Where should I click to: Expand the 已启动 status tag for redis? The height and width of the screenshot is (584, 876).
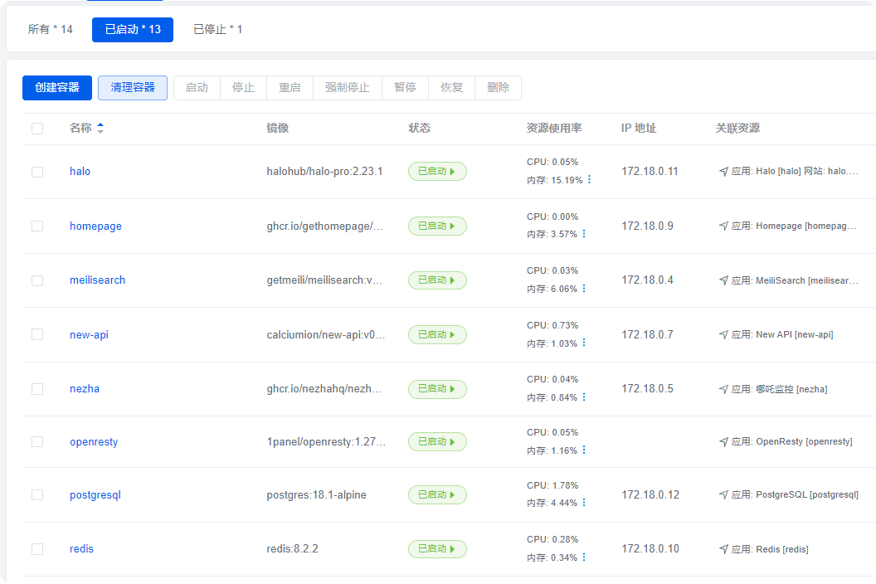pos(437,549)
